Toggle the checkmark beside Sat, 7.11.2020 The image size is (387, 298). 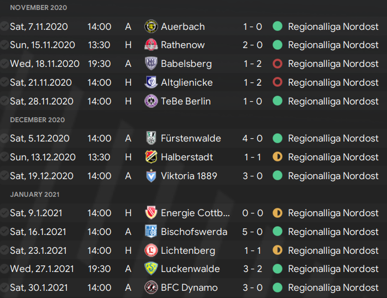(x=4, y=26)
